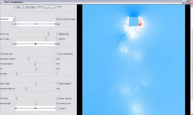The height and width of the screenshot is (115, 193).
Task: Disable the Runge kutta checkbox
Action: pyautogui.click(x=2, y=54)
